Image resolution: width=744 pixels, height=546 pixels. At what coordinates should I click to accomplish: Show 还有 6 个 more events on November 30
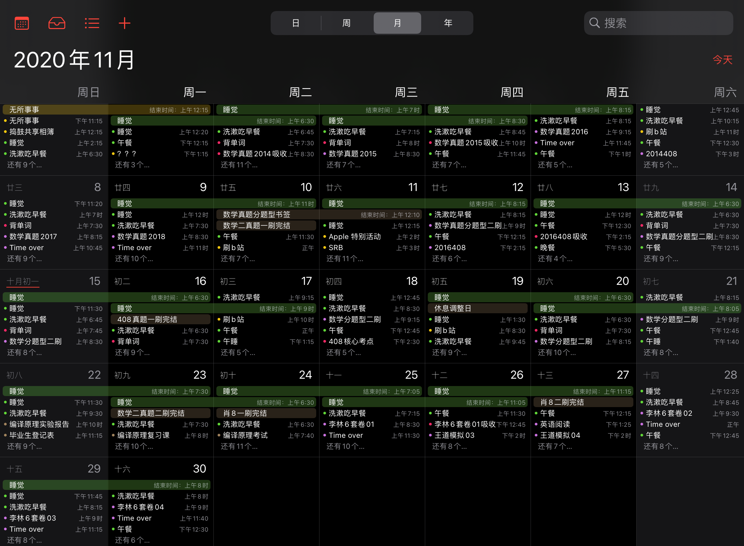click(x=132, y=540)
